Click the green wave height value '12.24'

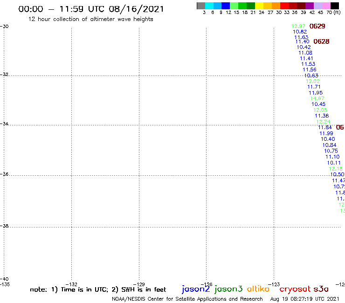click(323, 122)
